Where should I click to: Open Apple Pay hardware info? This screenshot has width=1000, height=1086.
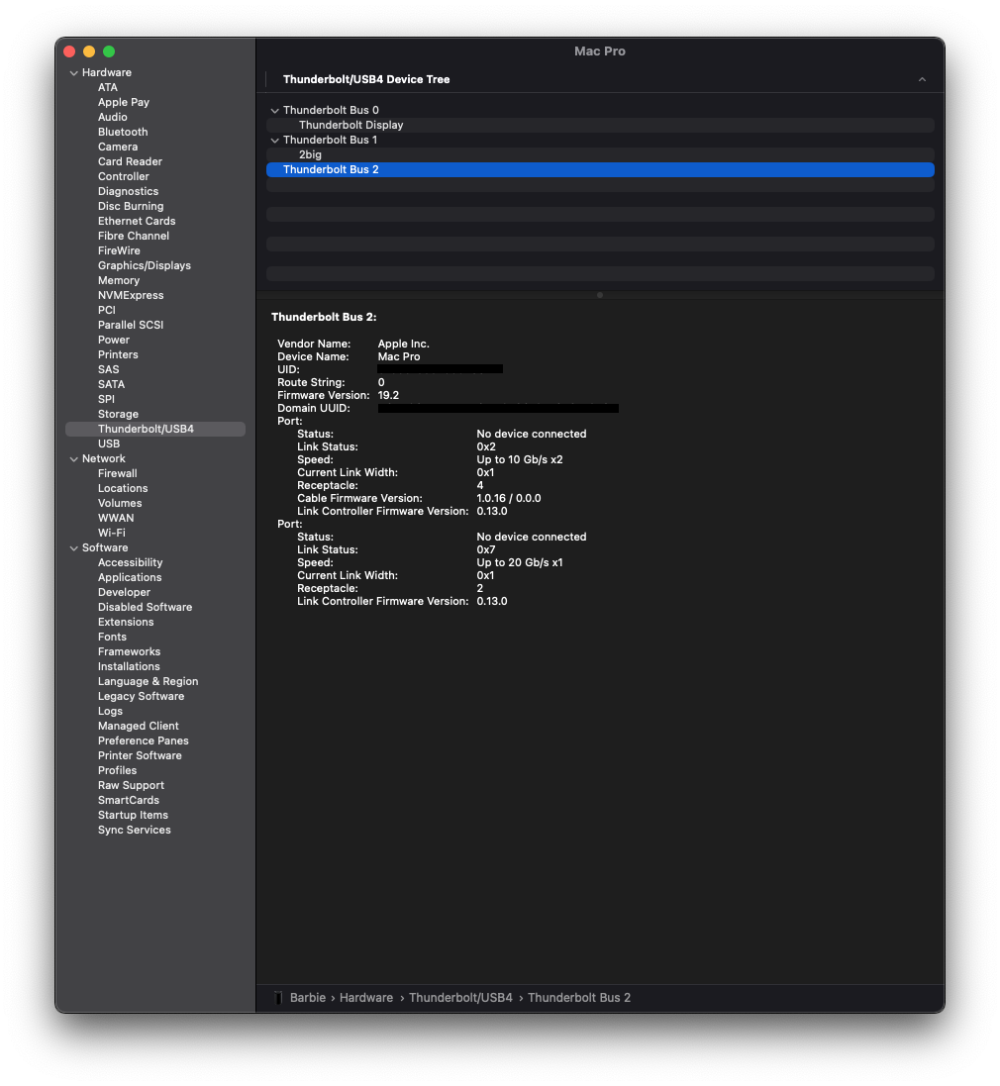(x=124, y=103)
